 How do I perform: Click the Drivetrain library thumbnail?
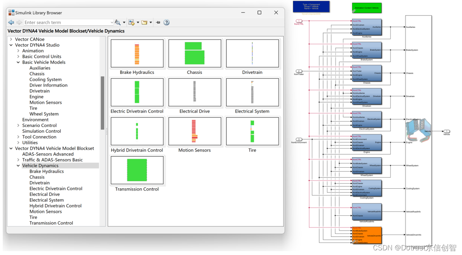tap(252, 54)
